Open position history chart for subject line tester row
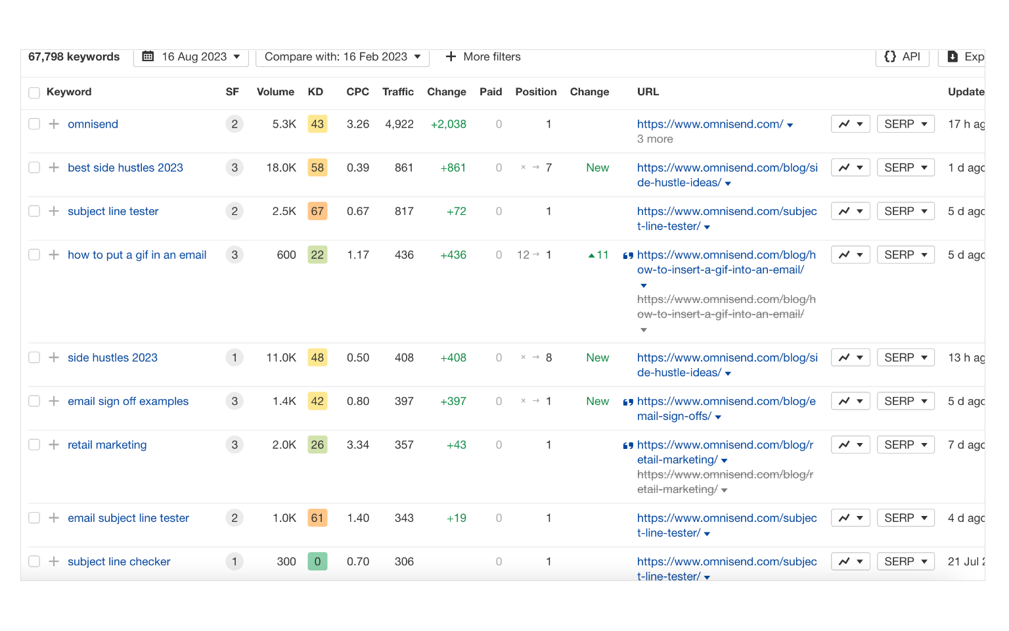This screenshot has width=1009, height=631. point(851,211)
